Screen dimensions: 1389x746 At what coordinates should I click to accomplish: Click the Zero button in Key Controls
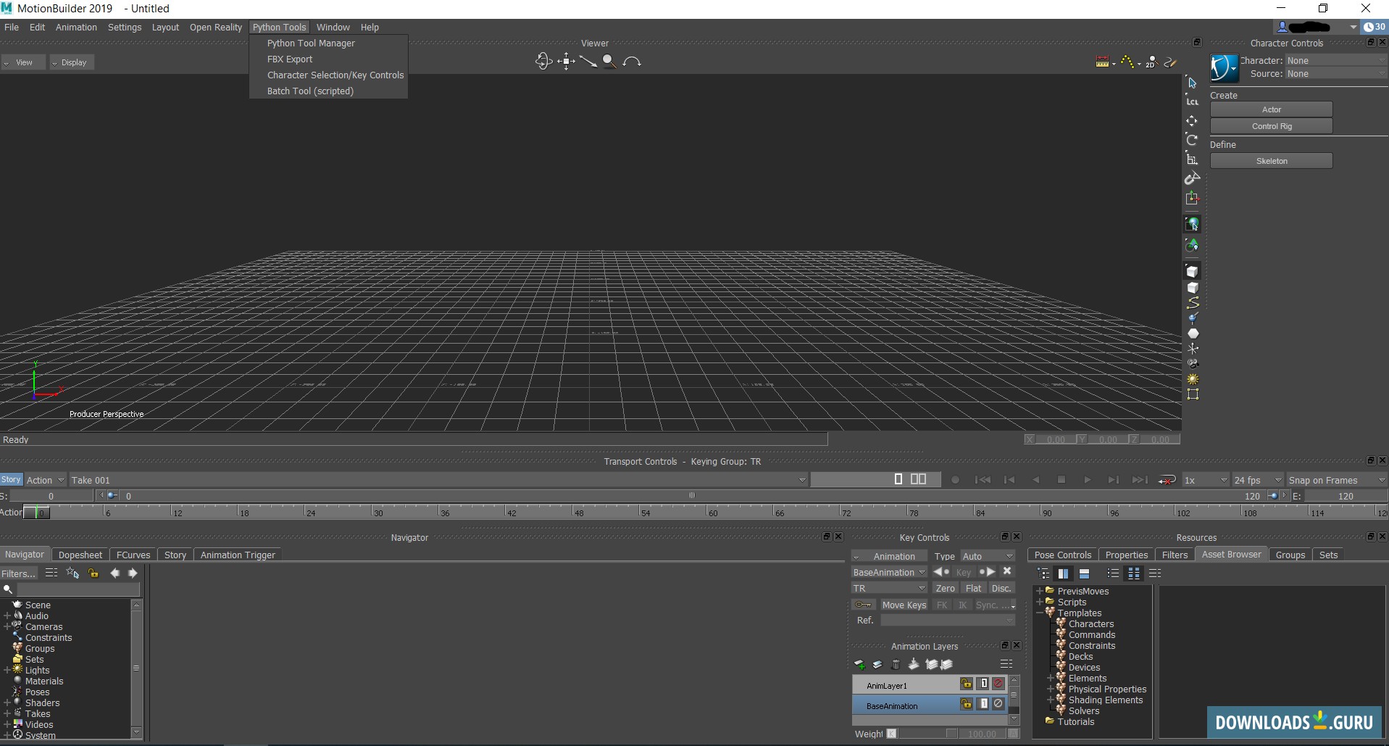pyautogui.click(x=945, y=588)
